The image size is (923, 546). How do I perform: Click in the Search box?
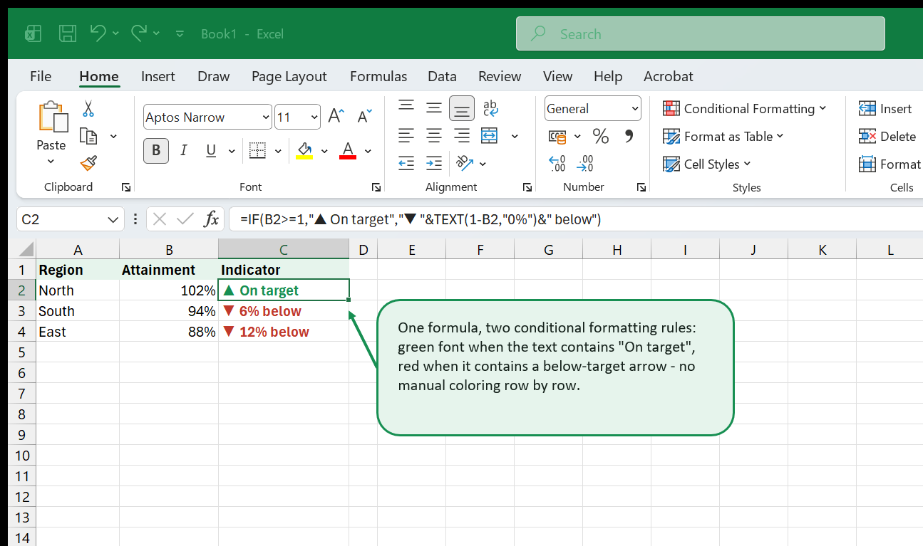pyautogui.click(x=701, y=33)
